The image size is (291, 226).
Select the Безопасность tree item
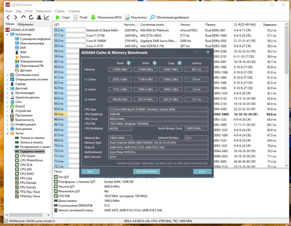[22, 120]
